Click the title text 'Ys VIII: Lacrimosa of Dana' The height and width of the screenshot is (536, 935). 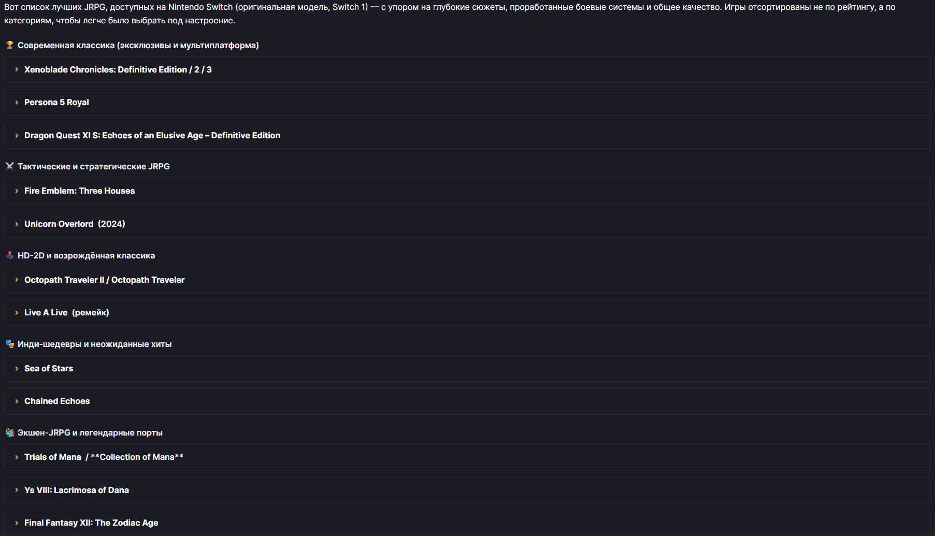click(x=77, y=490)
